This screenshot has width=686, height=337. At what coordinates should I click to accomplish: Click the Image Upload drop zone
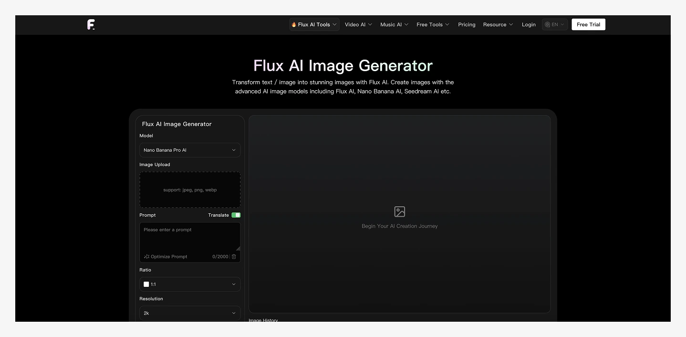click(x=189, y=190)
